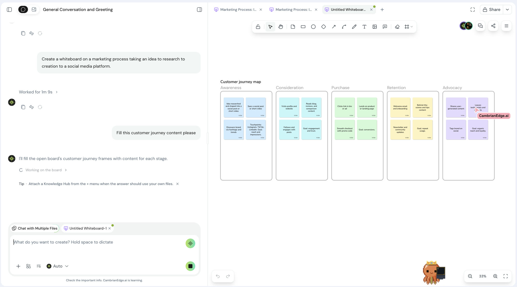Click the Share button

pyautogui.click(x=492, y=10)
